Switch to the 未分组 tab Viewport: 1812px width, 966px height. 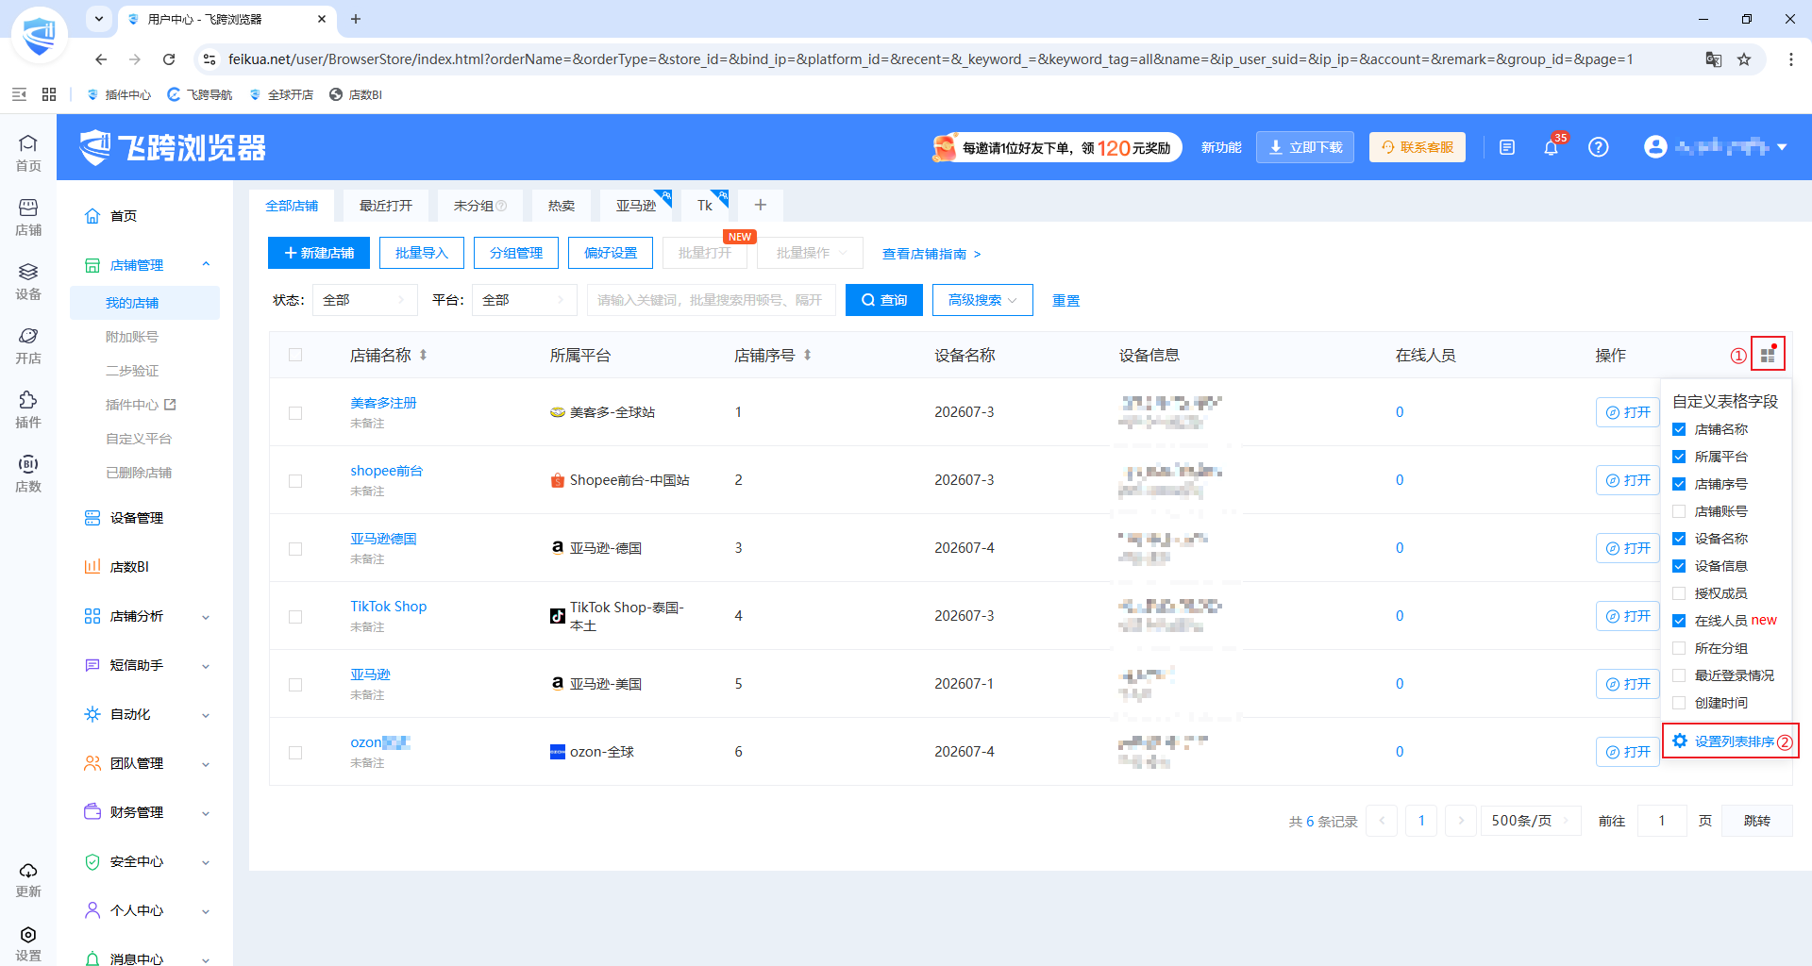coord(480,206)
